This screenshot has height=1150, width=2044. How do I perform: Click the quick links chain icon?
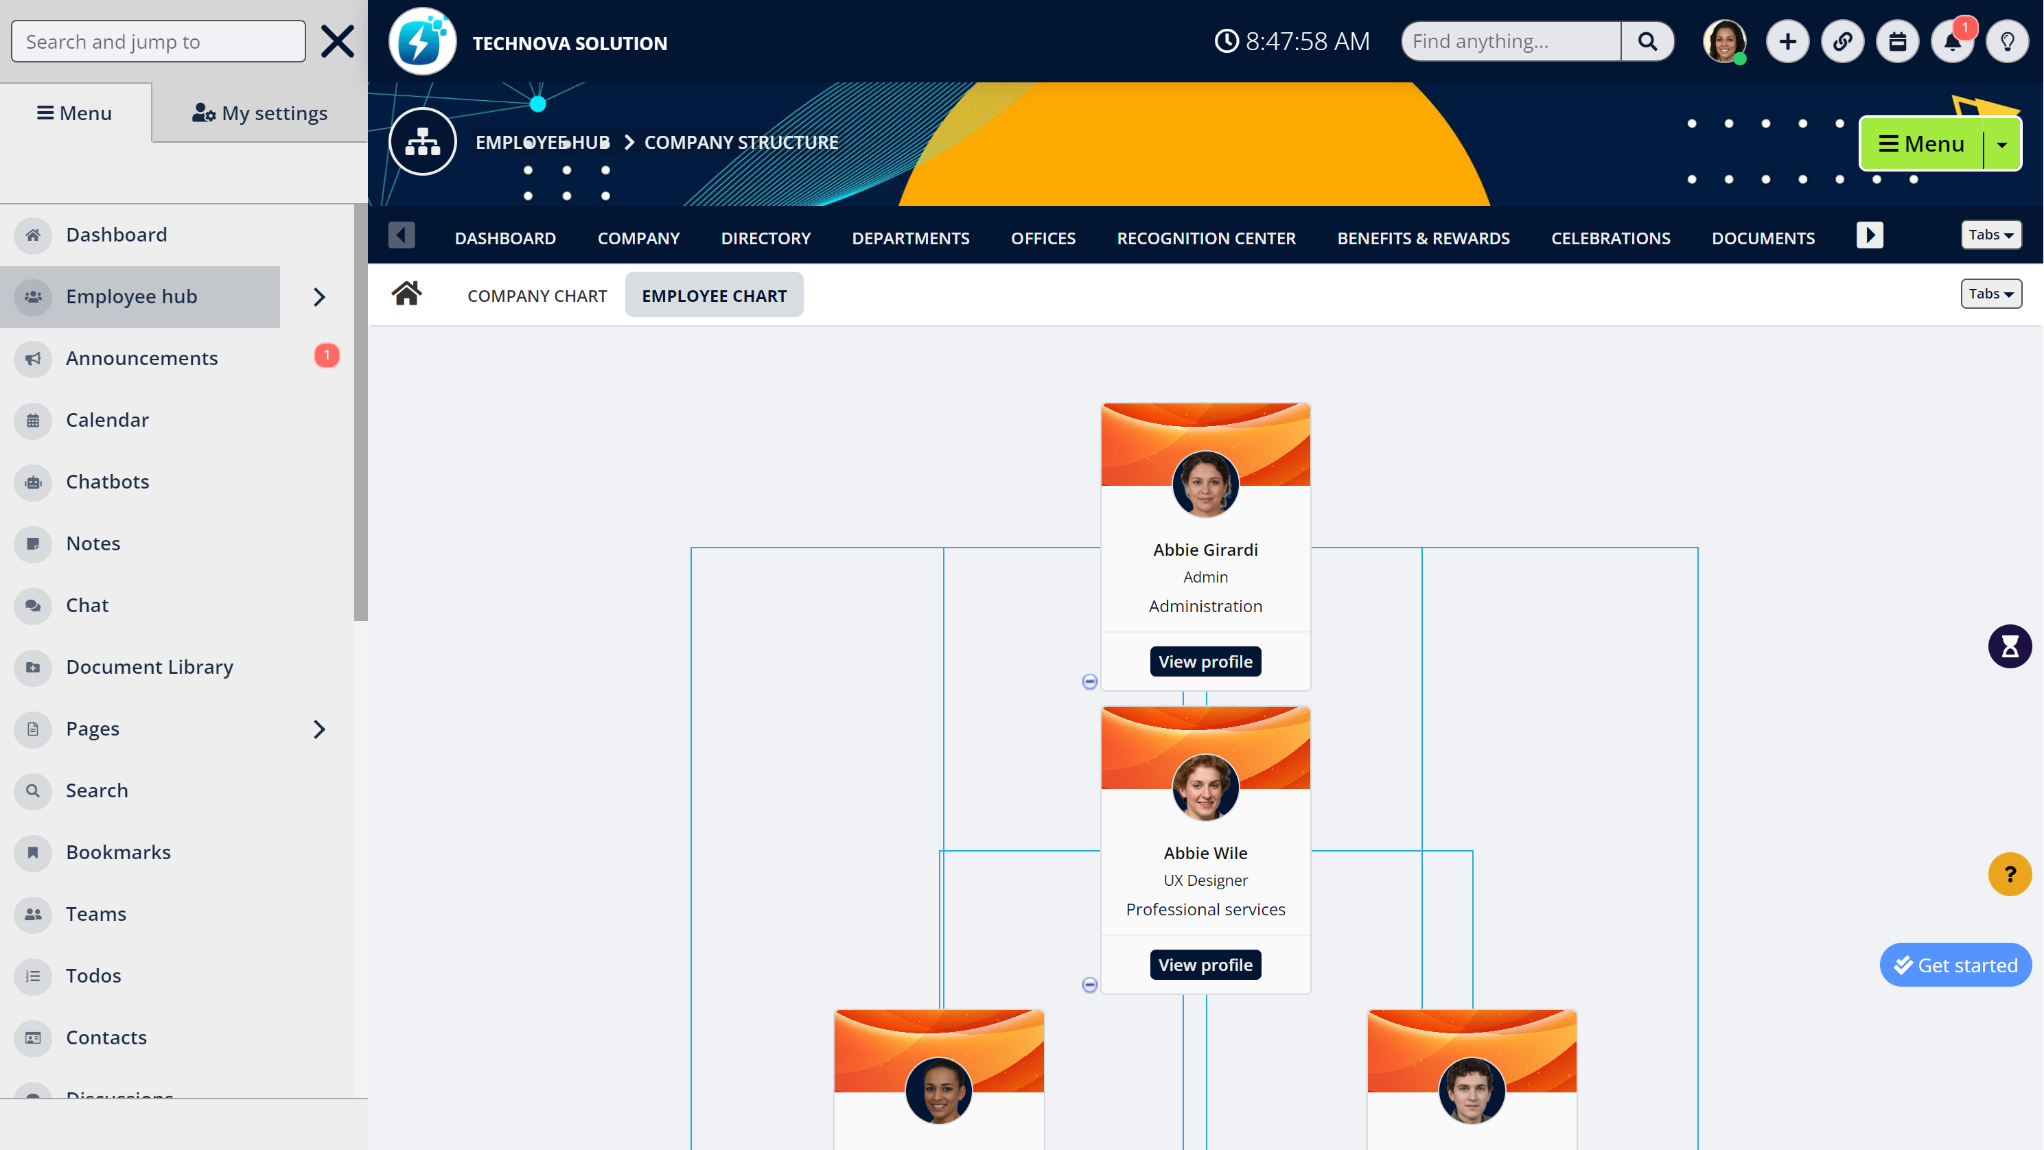tap(1842, 42)
